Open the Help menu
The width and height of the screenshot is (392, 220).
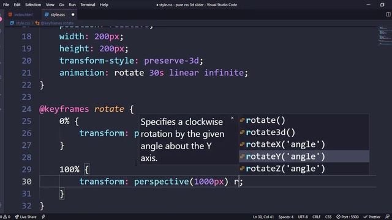tap(104, 4)
